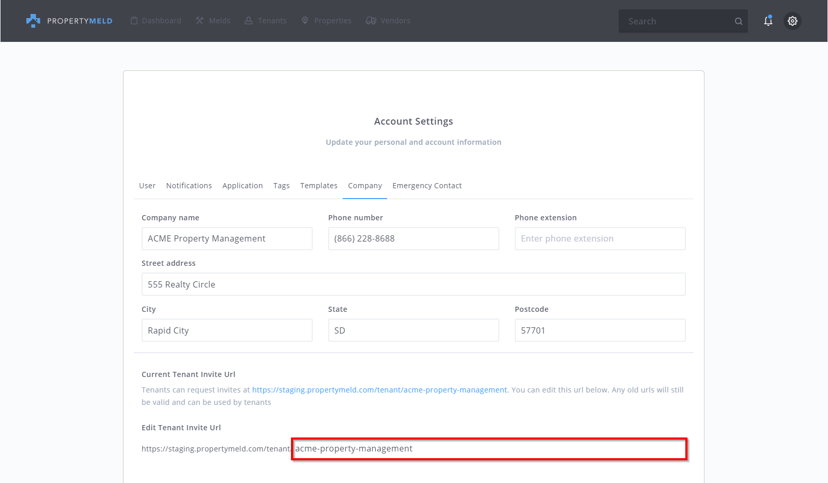Click the Account Settings heading
Viewport: 828px width, 483px height.
tap(413, 122)
